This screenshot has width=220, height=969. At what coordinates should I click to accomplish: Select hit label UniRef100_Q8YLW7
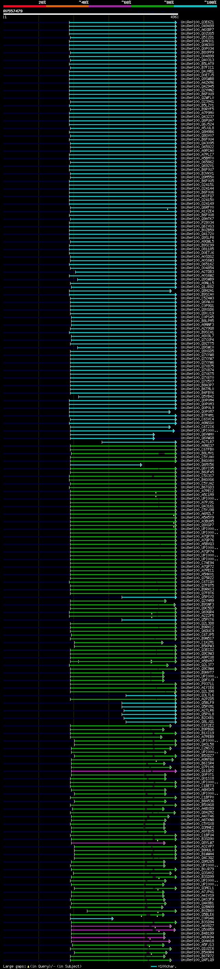tap(197, 843)
